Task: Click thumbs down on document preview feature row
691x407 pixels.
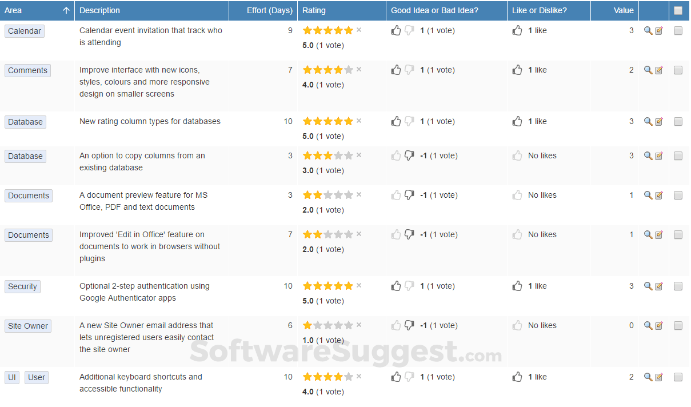Action: click(409, 195)
